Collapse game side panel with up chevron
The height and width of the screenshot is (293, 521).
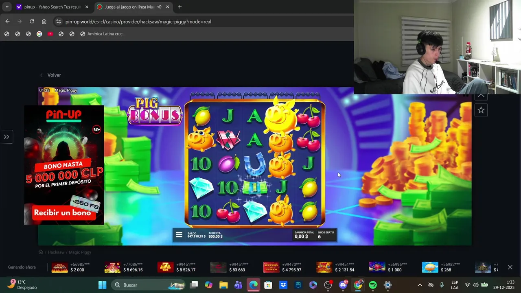[481, 96]
